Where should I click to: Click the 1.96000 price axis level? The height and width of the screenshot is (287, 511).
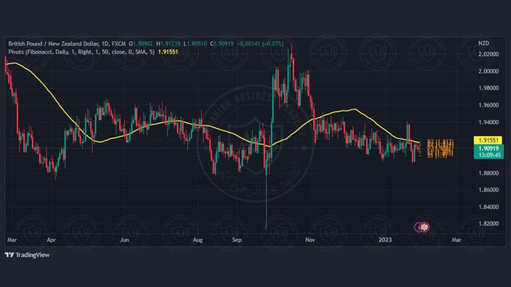489,105
